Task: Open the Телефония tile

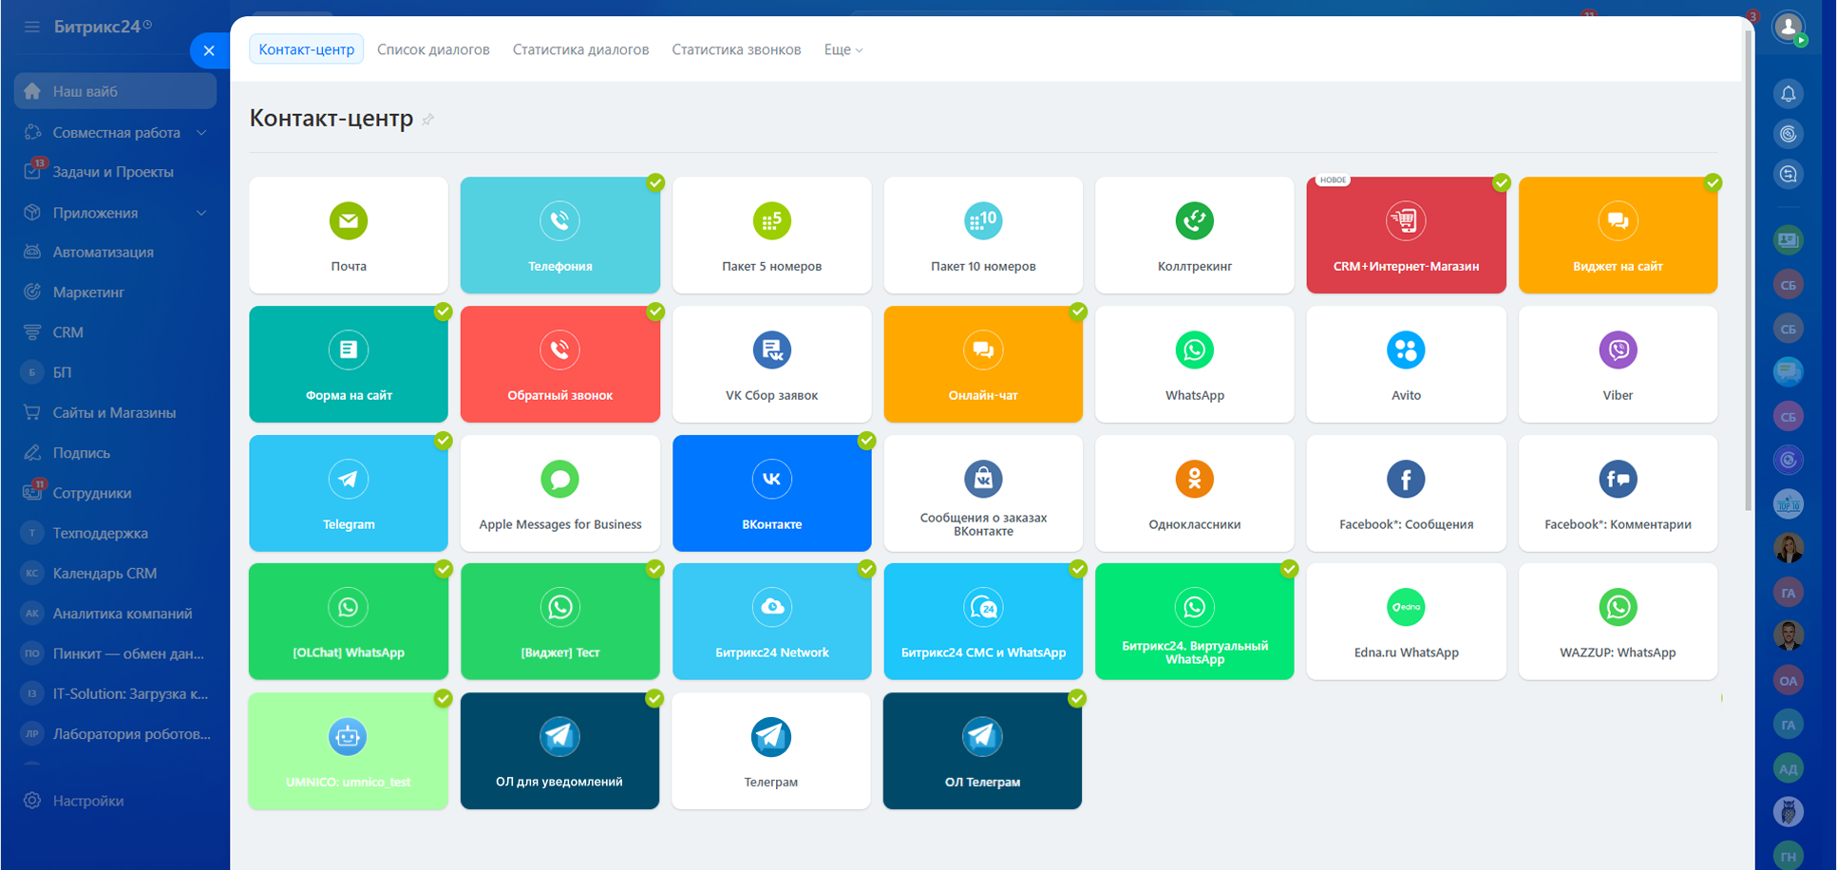Action: pyautogui.click(x=560, y=235)
